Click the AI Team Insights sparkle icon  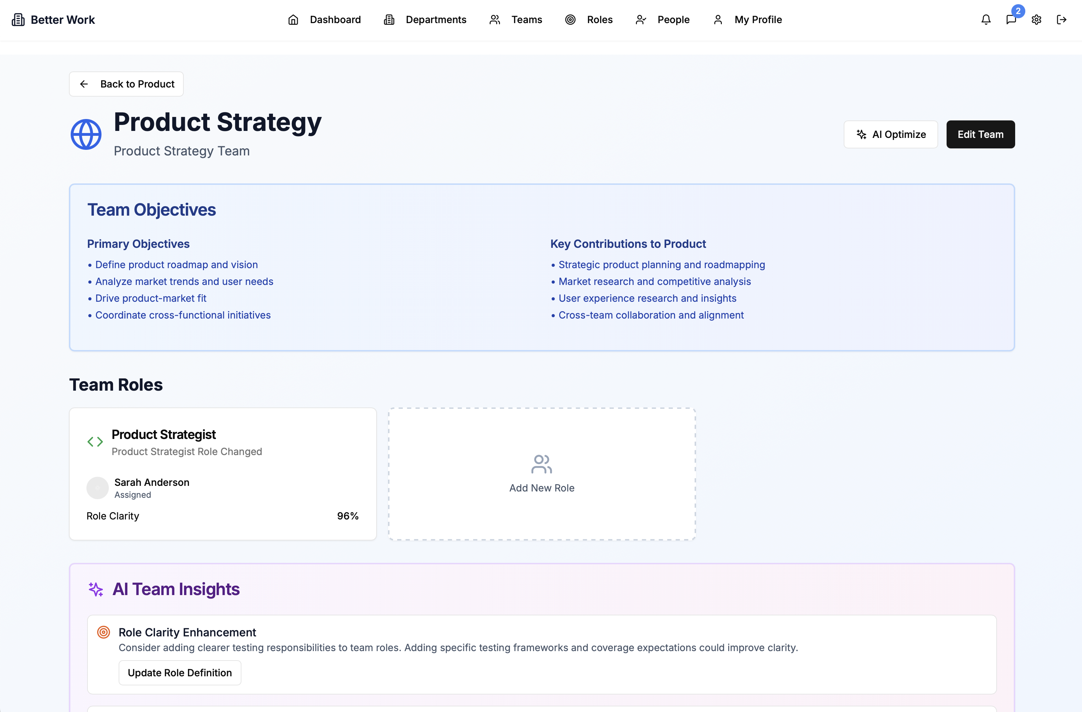tap(96, 589)
